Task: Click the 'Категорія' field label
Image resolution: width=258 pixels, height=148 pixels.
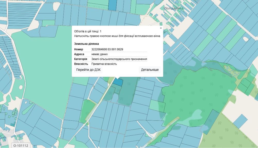Action: (80, 59)
